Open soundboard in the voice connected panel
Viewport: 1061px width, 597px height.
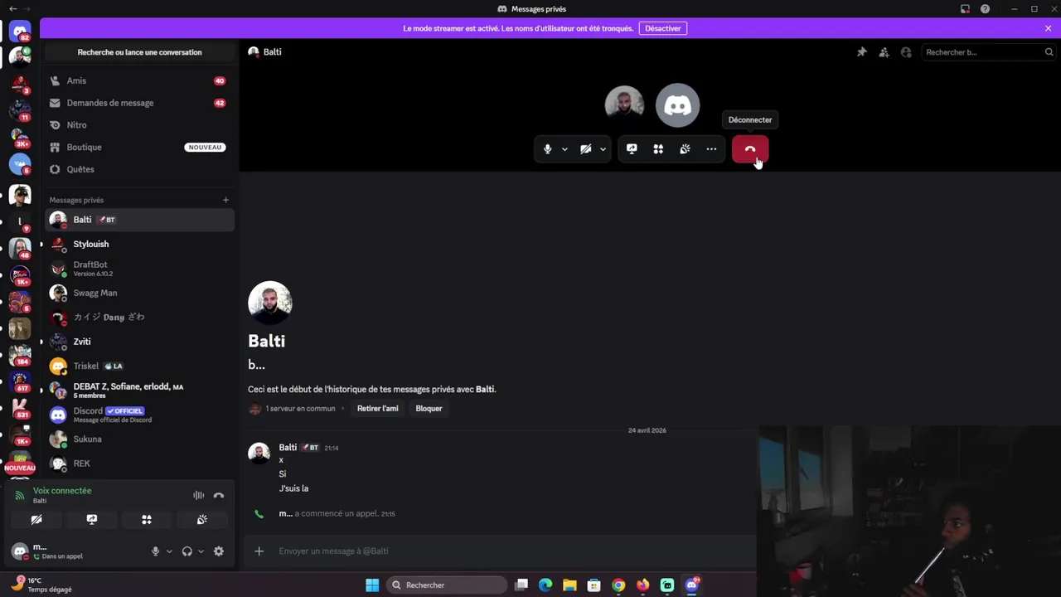201,520
